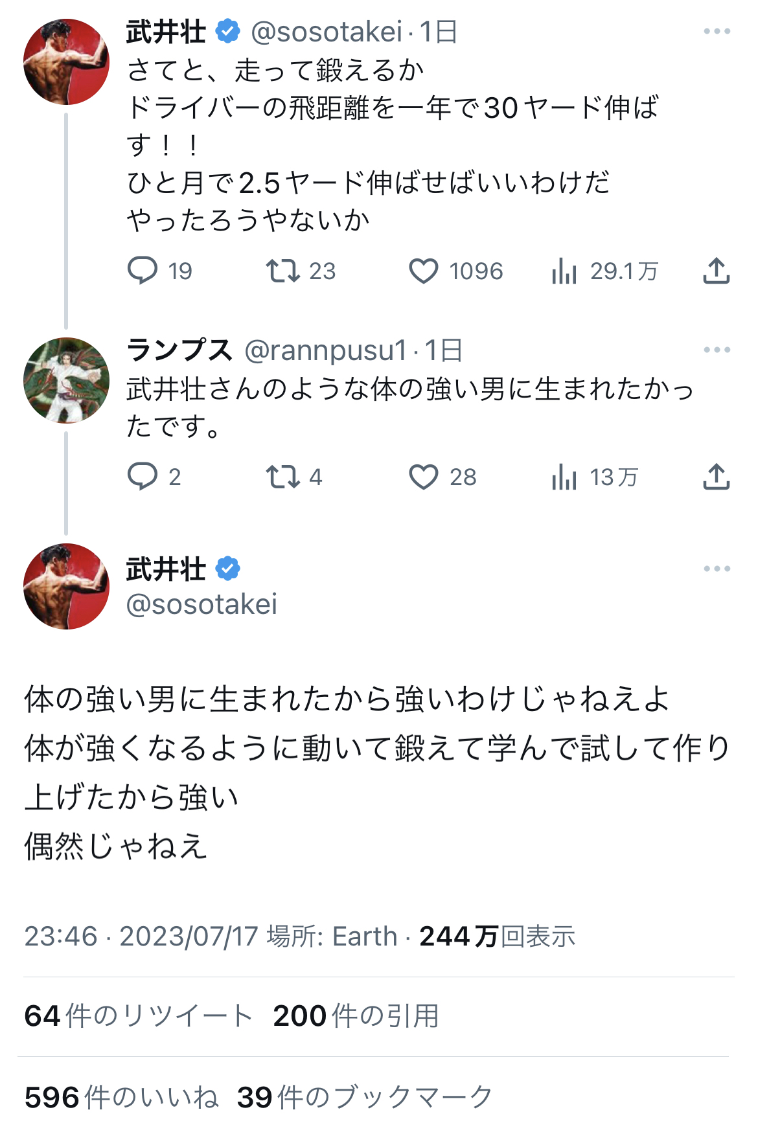Open more options on the first tweet
The width and height of the screenshot is (758, 1123).
pos(717,31)
